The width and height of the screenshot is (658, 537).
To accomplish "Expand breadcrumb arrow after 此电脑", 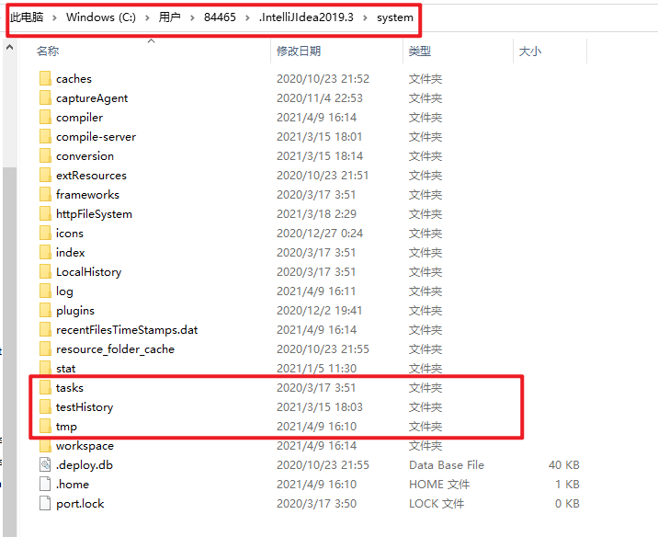I will [x=54, y=17].
